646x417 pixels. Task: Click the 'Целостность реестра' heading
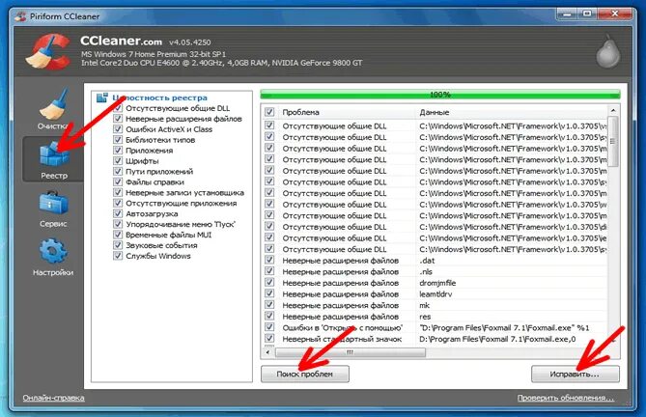[x=160, y=97]
